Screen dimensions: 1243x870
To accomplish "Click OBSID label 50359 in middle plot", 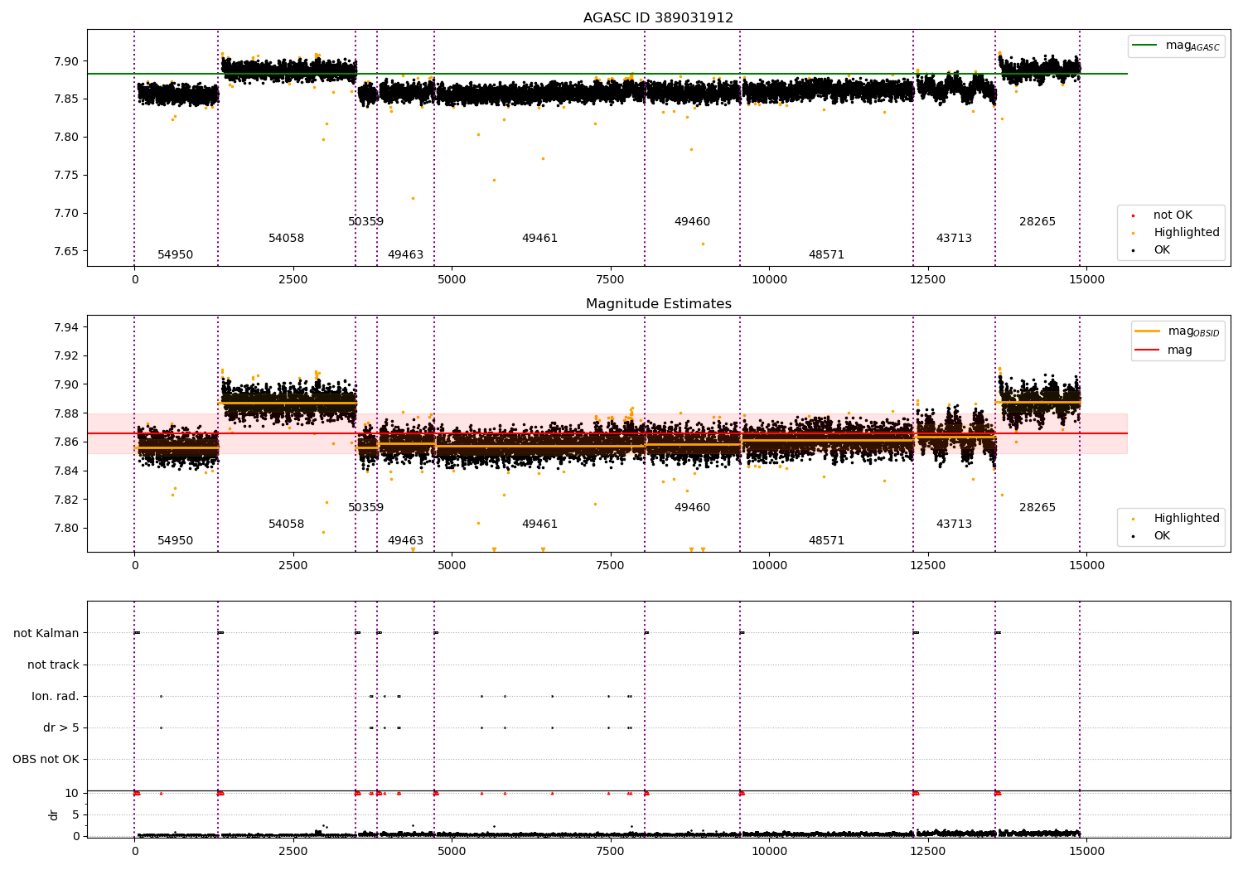I will click(x=365, y=507).
